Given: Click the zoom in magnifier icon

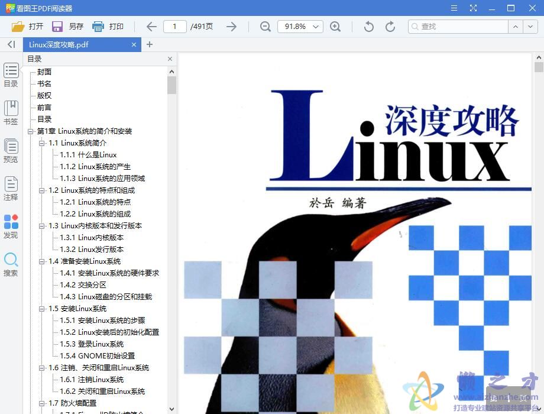Looking at the screenshot, I should 336,27.
